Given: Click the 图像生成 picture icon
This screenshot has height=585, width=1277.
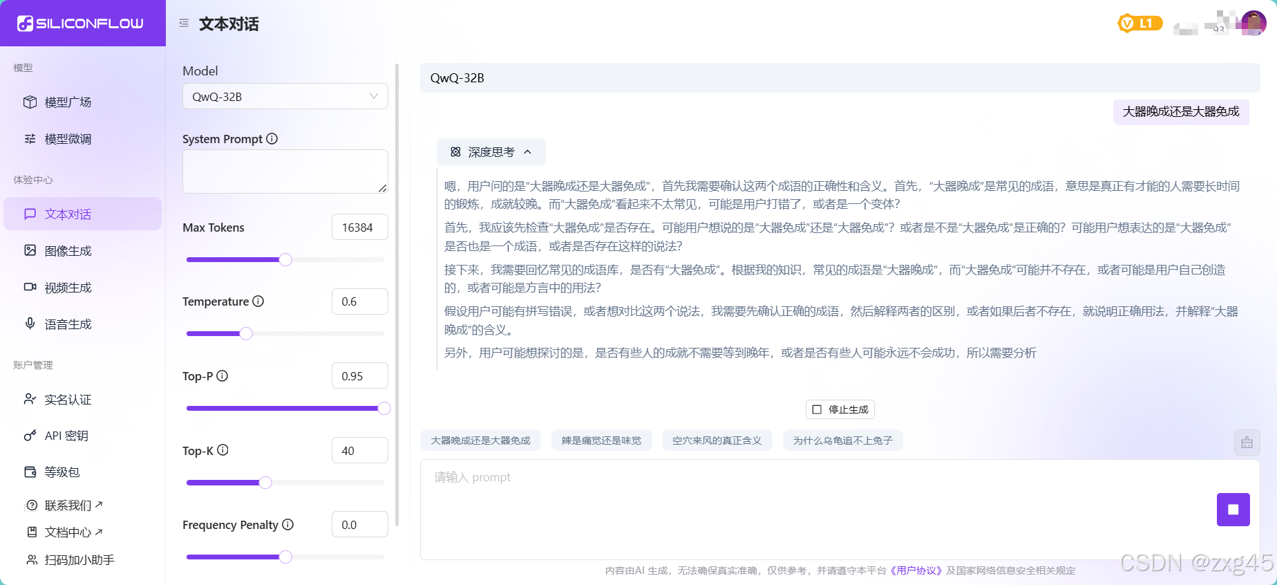Looking at the screenshot, I should 30,250.
